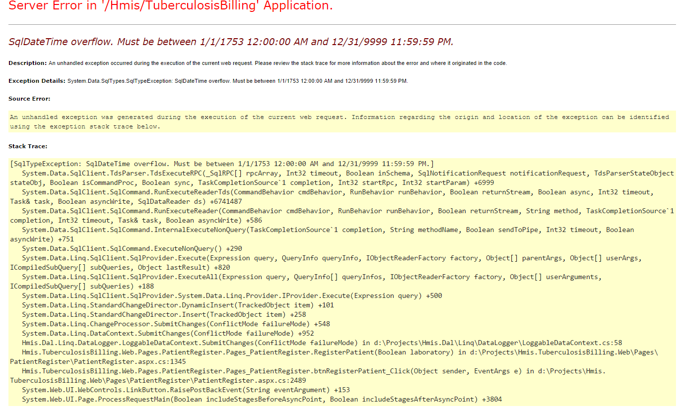Click the StandardChangeDirector.DynamicInsert line
This screenshot has height=410, width=679.
[178, 305]
